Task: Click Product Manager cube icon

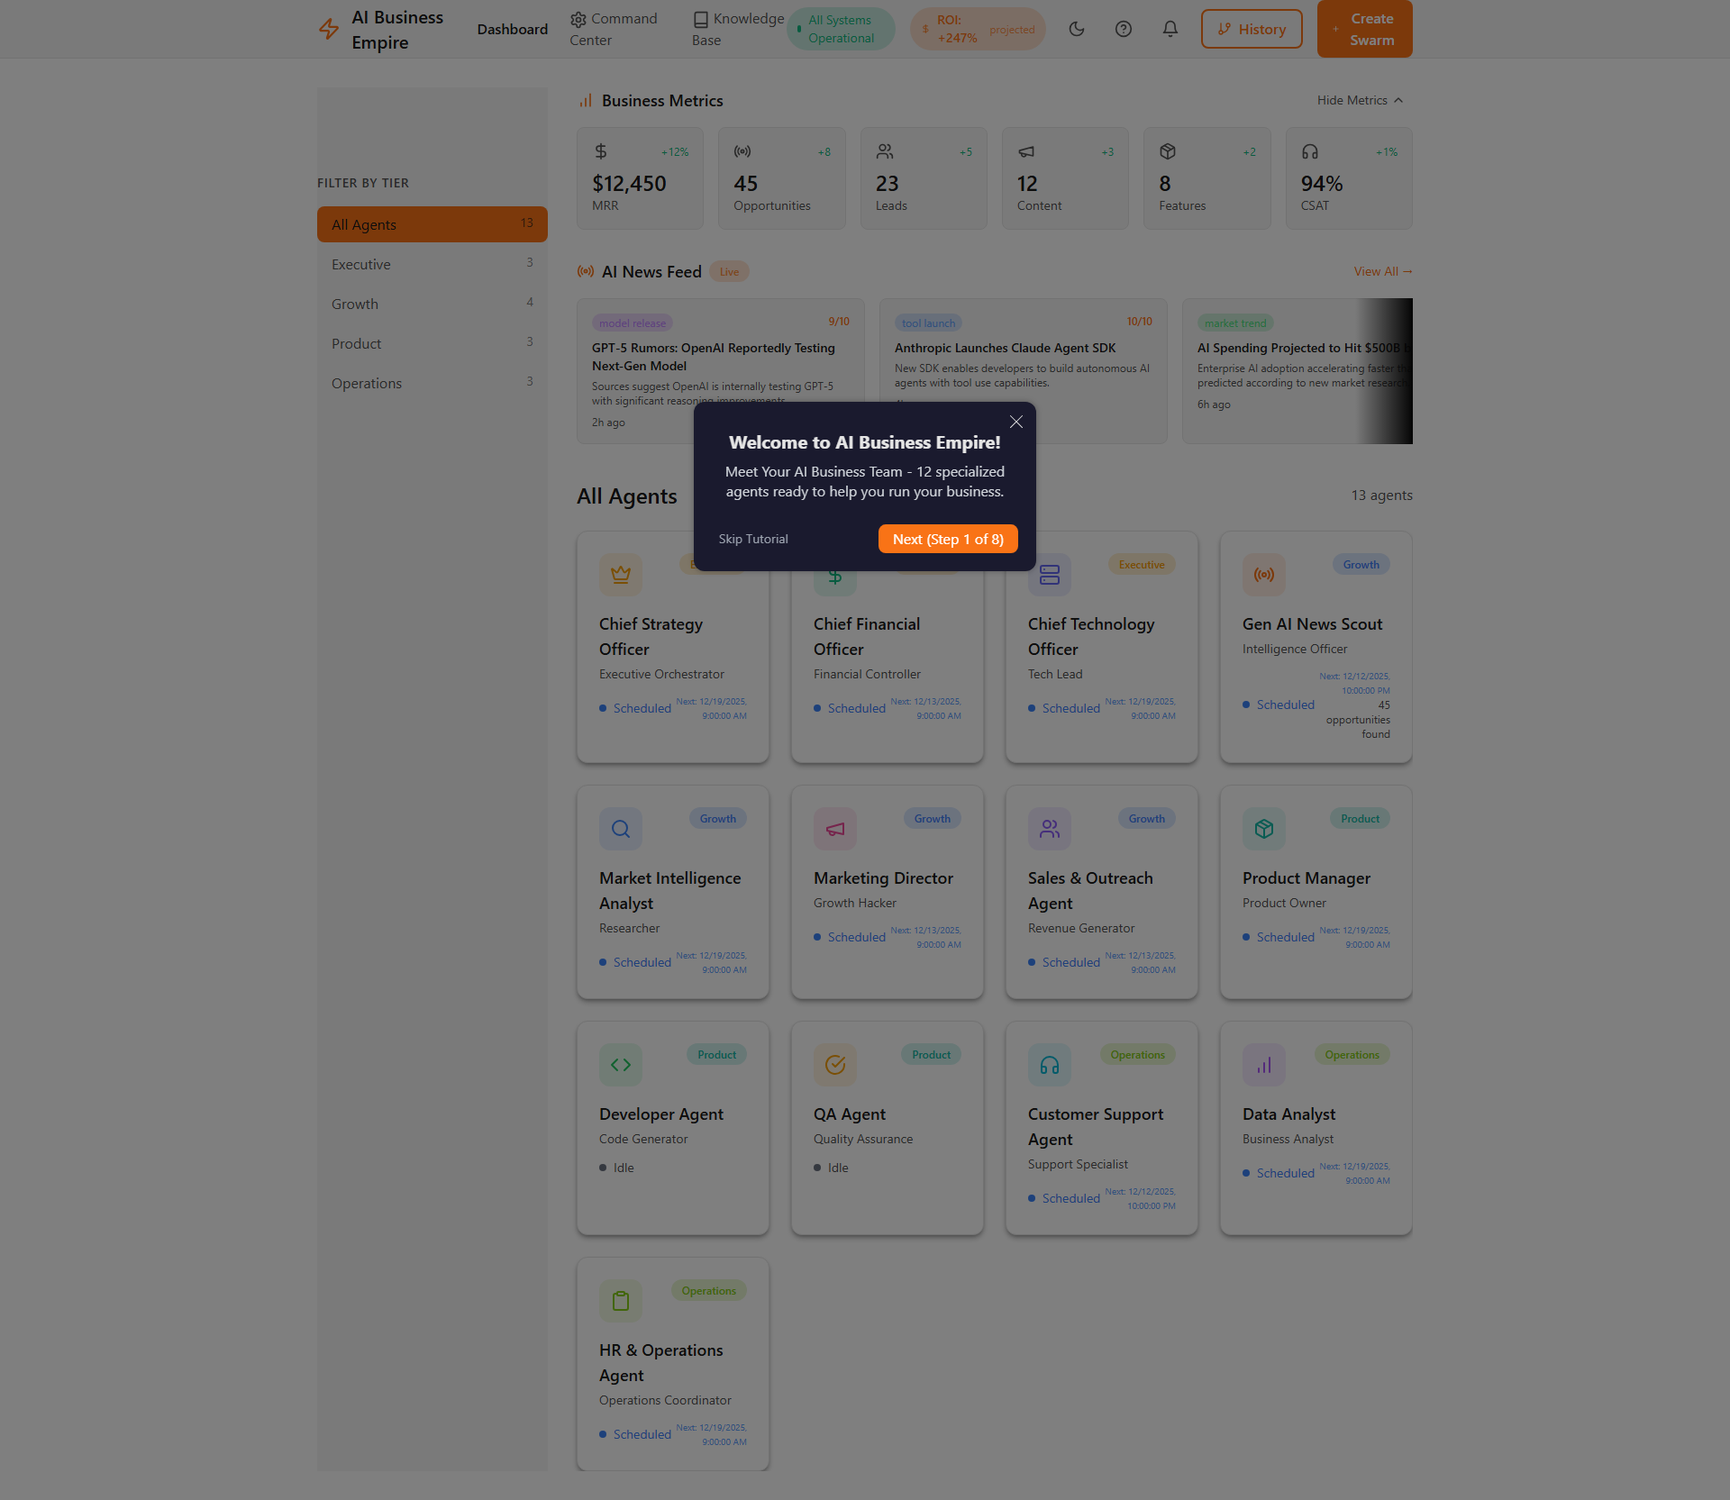Action: tap(1264, 829)
